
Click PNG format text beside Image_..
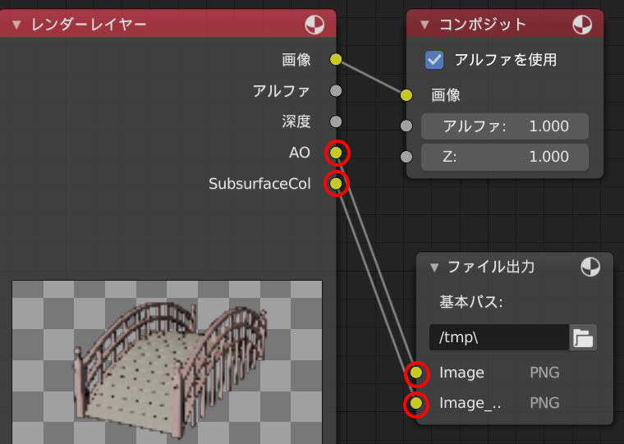click(544, 403)
